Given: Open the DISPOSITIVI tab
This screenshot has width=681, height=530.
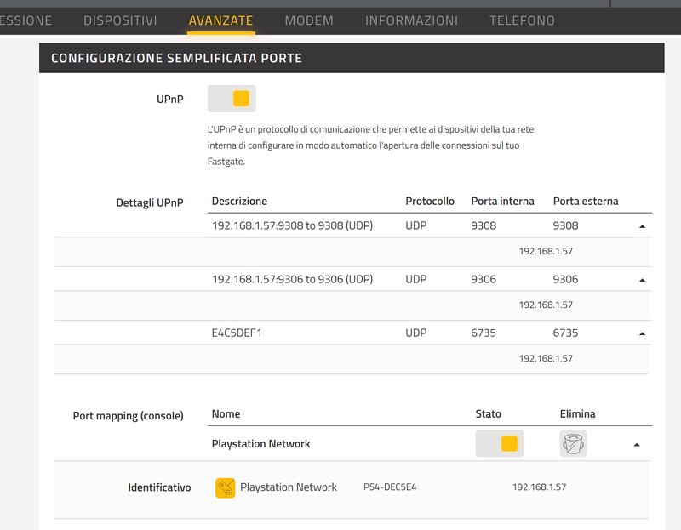Looking at the screenshot, I should pyautogui.click(x=120, y=20).
